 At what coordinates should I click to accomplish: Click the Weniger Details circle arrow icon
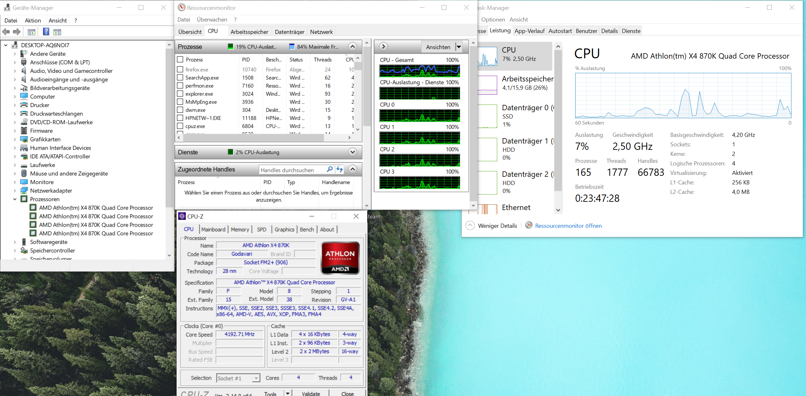point(470,226)
